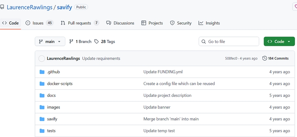The image size is (297, 137).
Task: Click the Pull requests count badge 7
Action: [97, 23]
